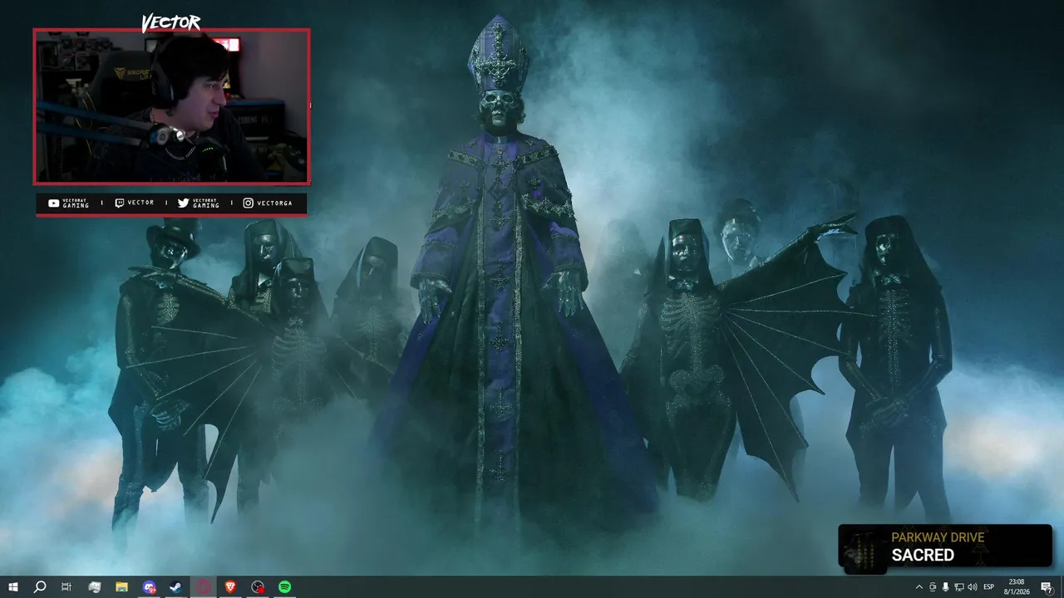Click the Parkway Drive Sacred widget
The image size is (1064, 598).
945,547
